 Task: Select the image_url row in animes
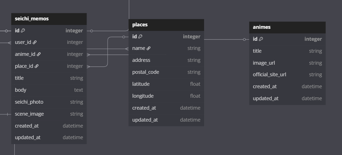pos(287,63)
